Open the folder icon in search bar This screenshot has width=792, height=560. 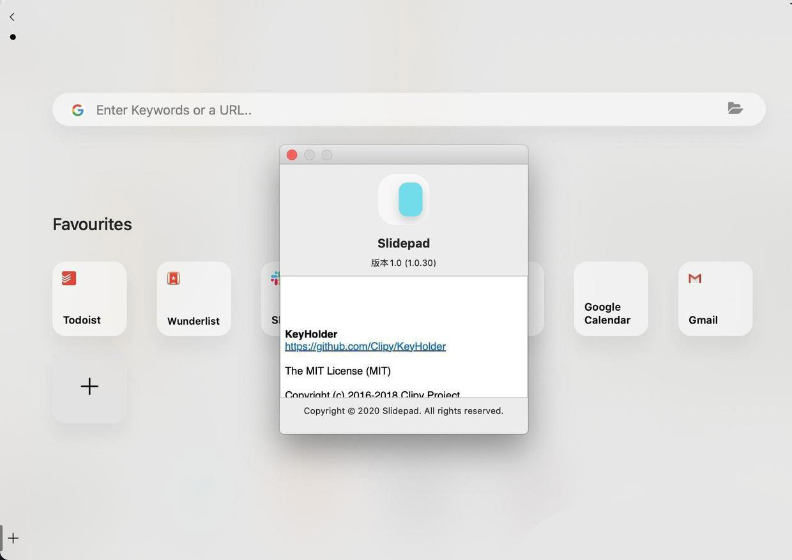tap(735, 108)
